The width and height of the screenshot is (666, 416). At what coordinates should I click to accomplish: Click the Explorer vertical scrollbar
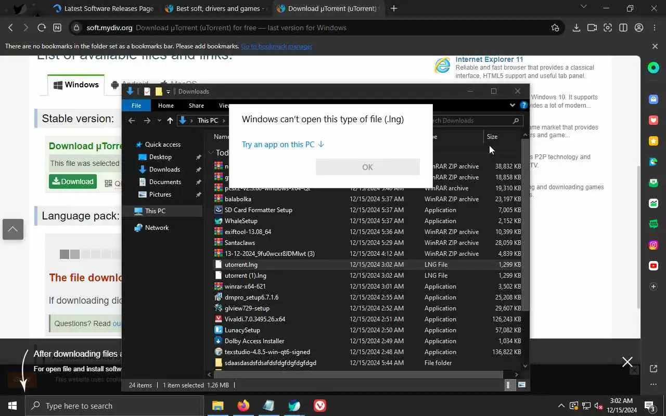pos(525,224)
